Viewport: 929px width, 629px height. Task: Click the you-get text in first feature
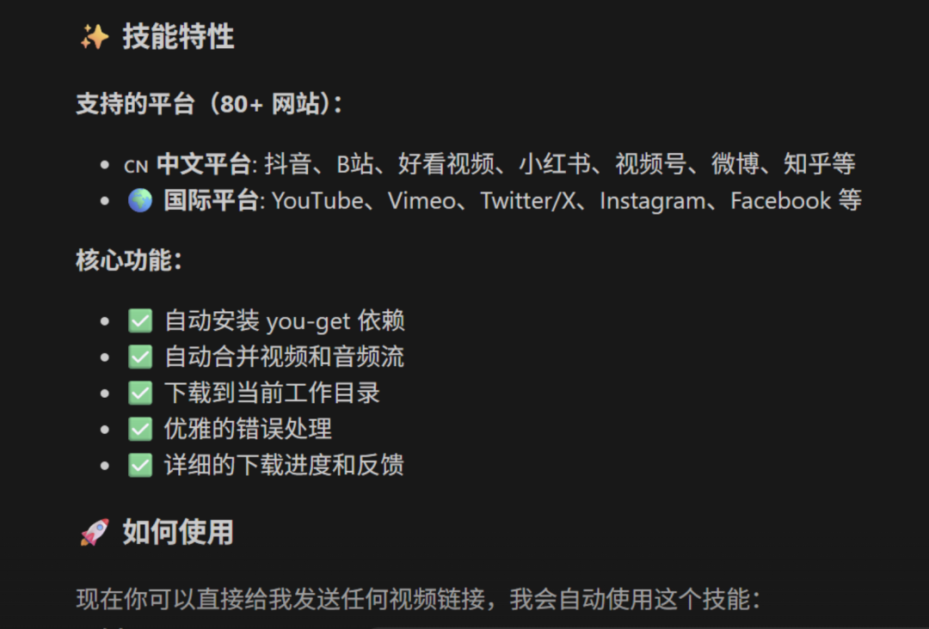tap(308, 322)
